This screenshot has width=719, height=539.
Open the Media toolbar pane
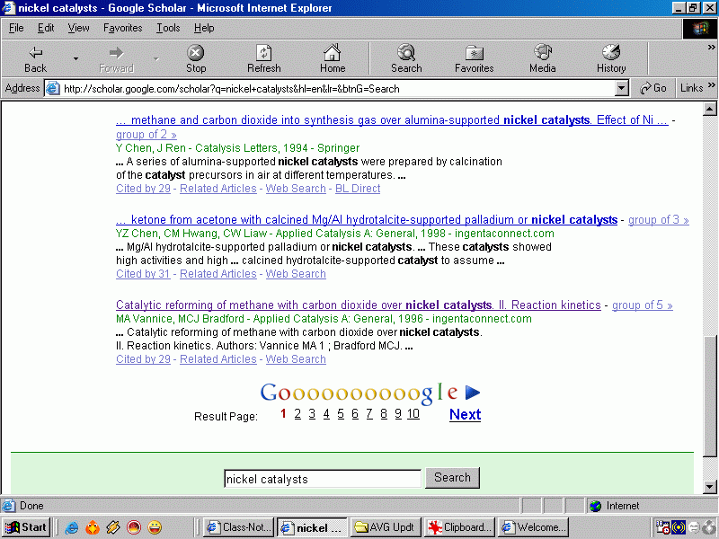(x=543, y=59)
